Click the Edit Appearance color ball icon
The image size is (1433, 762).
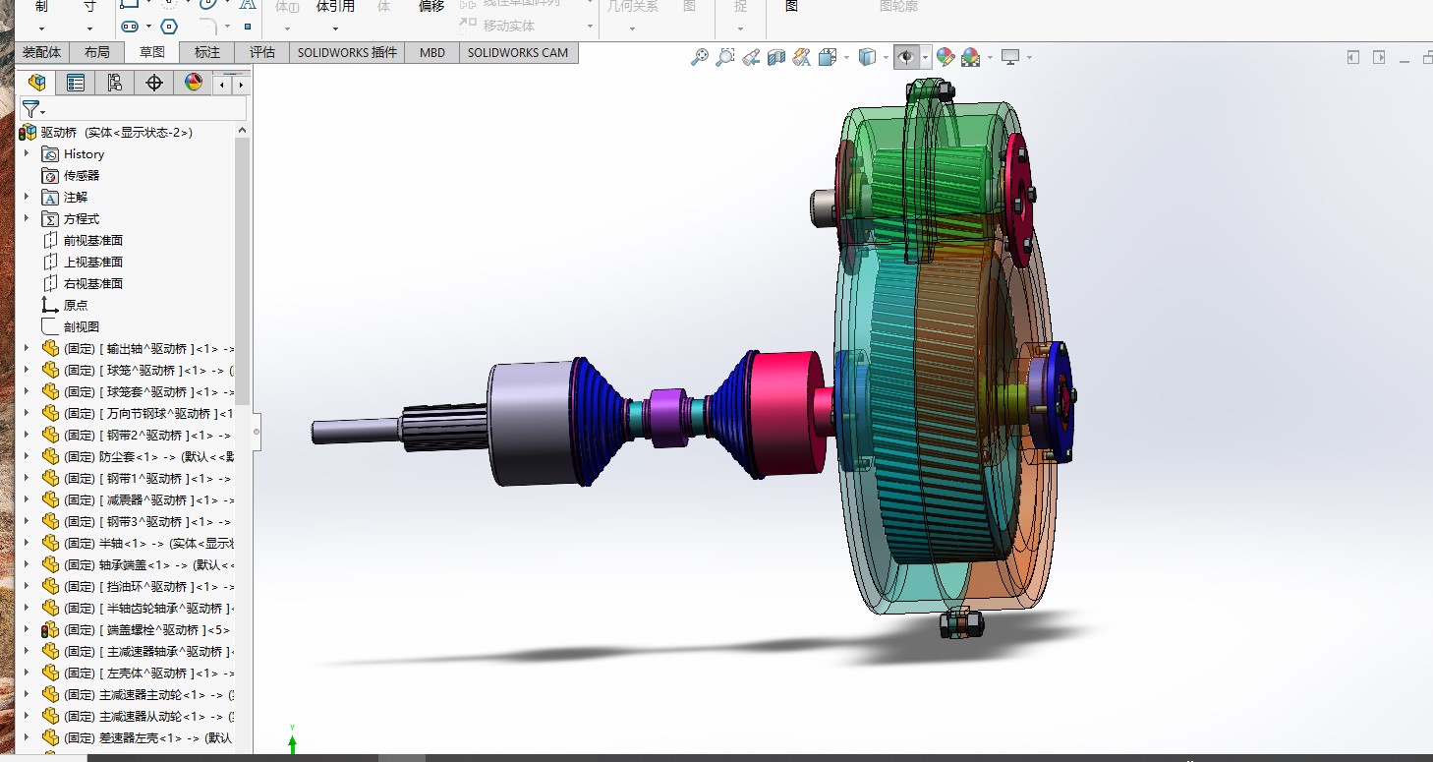[x=946, y=57]
